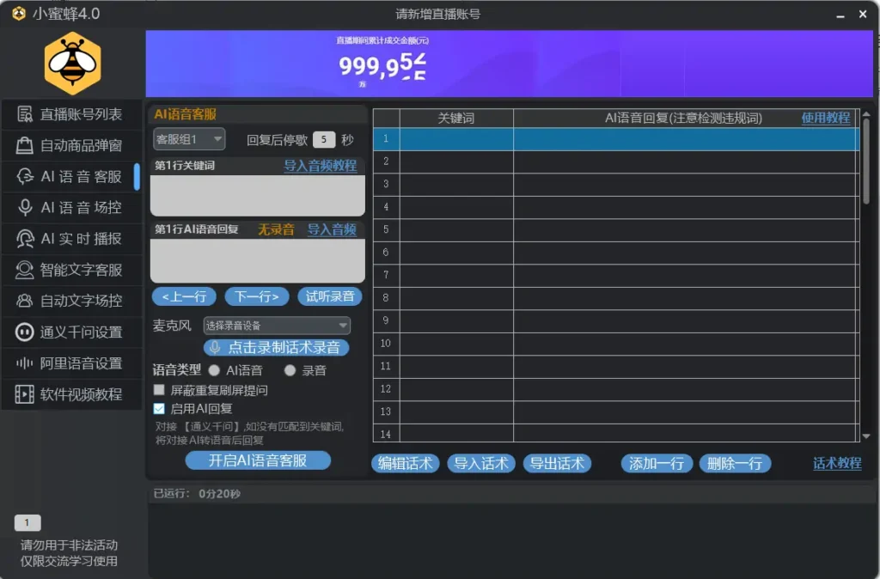Click AI语音回复 column header
880x579 pixels.
point(683,118)
